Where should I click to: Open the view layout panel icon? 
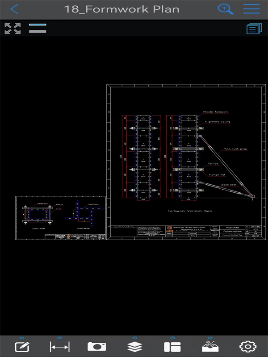(x=172, y=347)
